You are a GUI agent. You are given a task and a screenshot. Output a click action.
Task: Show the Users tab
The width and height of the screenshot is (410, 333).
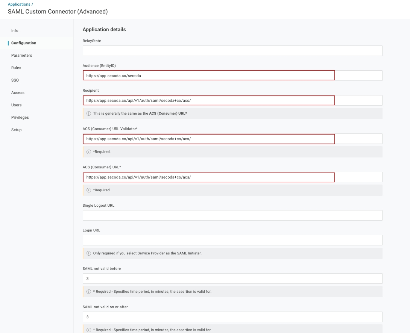[x=16, y=105]
